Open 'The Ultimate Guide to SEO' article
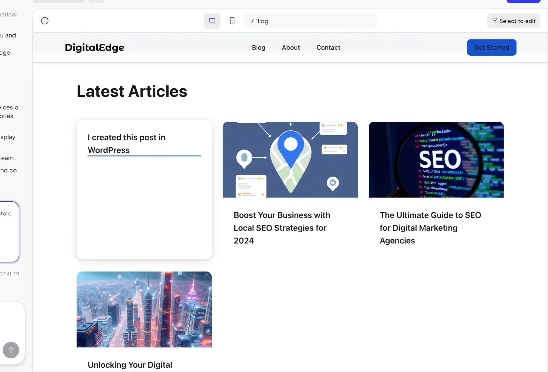This screenshot has width=548, height=372. click(430, 228)
